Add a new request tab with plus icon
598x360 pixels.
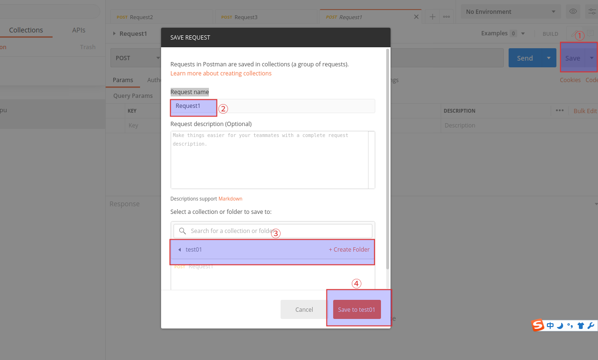click(x=432, y=17)
